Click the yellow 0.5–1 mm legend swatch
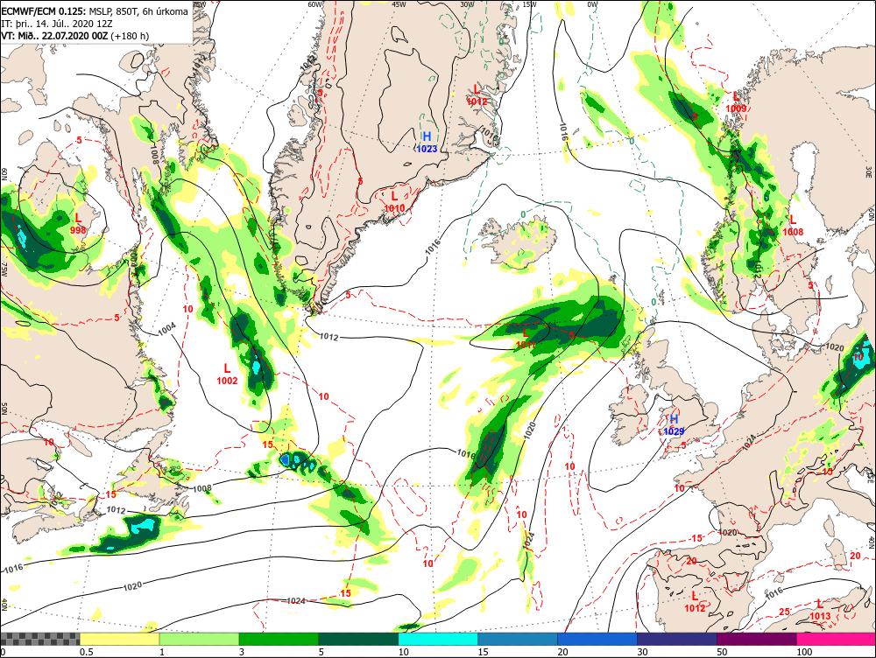 coord(119,639)
